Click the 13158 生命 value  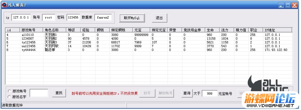pyautogui.click(x=211, y=38)
